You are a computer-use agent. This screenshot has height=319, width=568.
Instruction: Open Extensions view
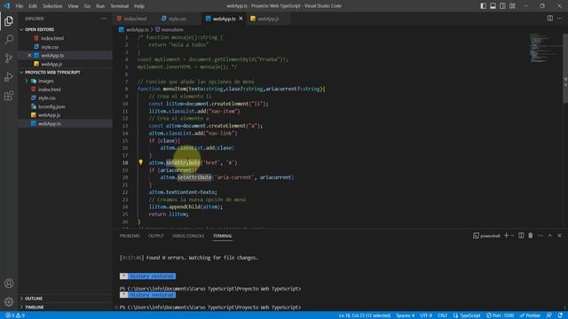[9, 96]
